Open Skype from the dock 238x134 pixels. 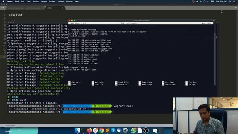pos(113,130)
